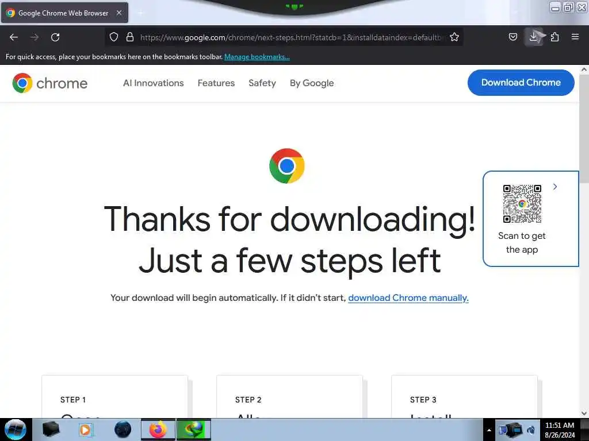Open the dark globe taskbar icon

pyautogui.click(x=123, y=430)
